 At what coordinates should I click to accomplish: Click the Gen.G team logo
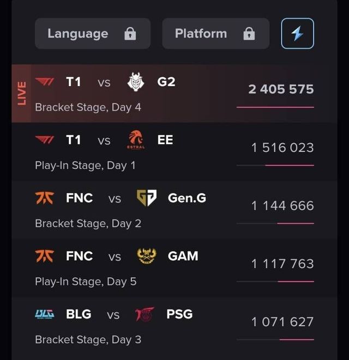(146, 198)
